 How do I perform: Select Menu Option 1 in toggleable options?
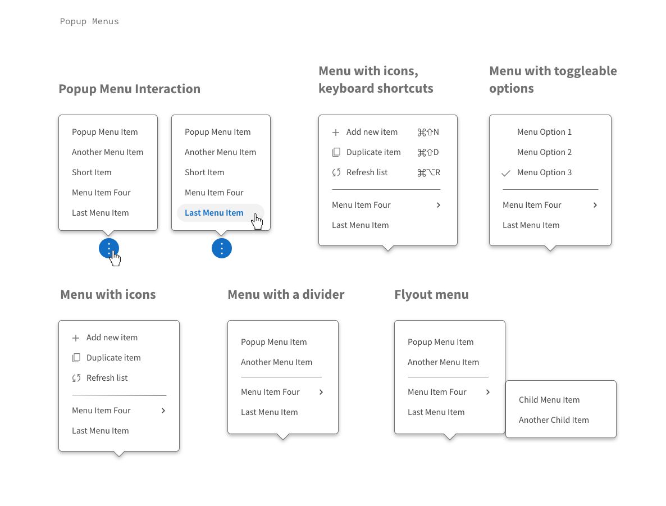coord(544,132)
